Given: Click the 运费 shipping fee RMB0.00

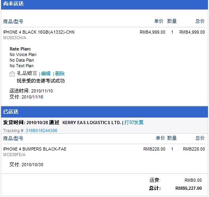Looking at the screenshot, I should tap(193, 180).
